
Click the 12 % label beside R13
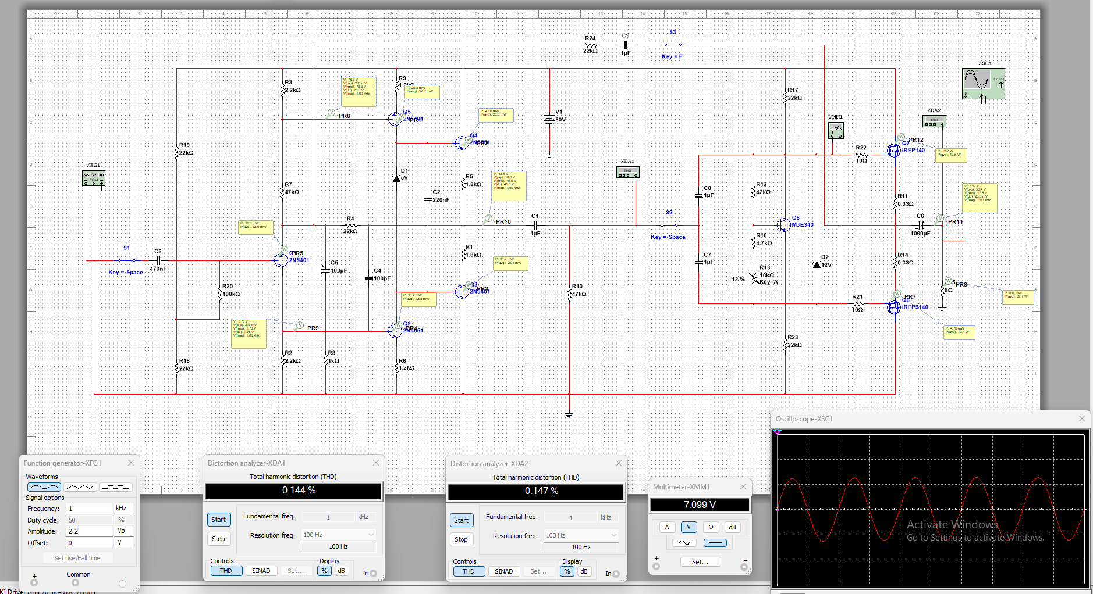point(738,279)
